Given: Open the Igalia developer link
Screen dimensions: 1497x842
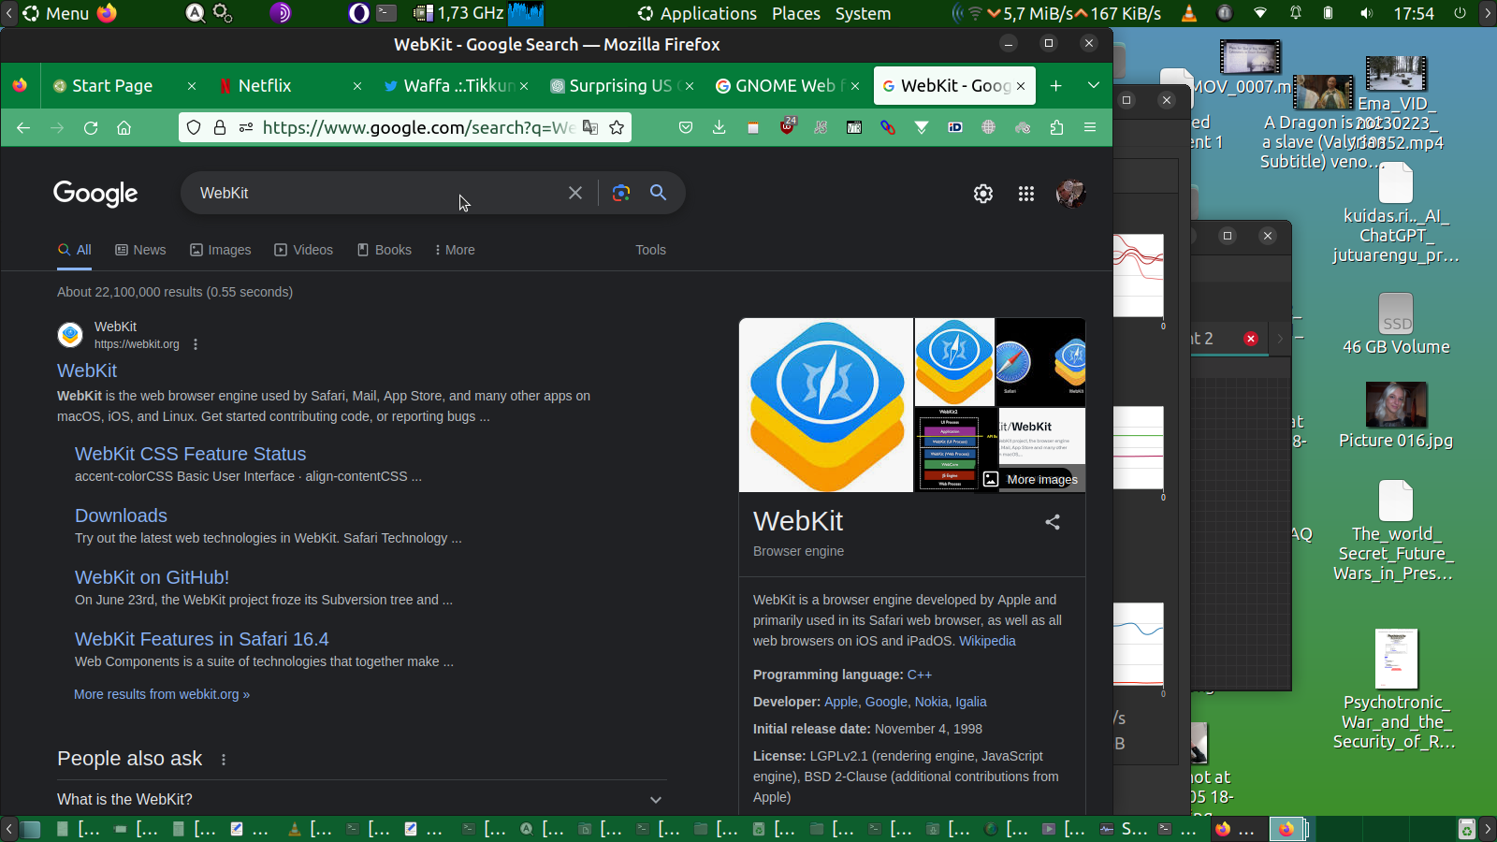Looking at the screenshot, I should click(x=971, y=702).
